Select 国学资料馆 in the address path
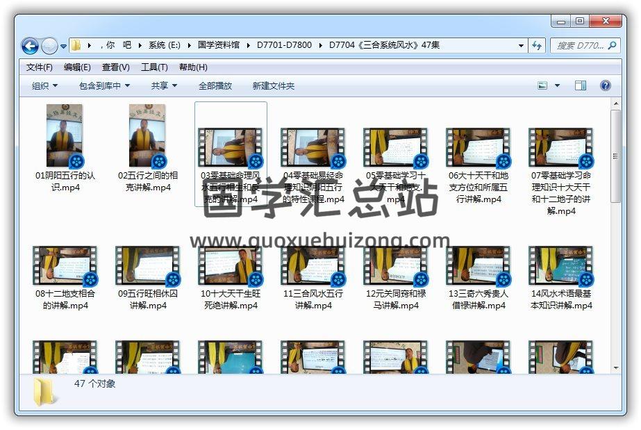Viewport: 641px width, 430px height. [219, 45]
